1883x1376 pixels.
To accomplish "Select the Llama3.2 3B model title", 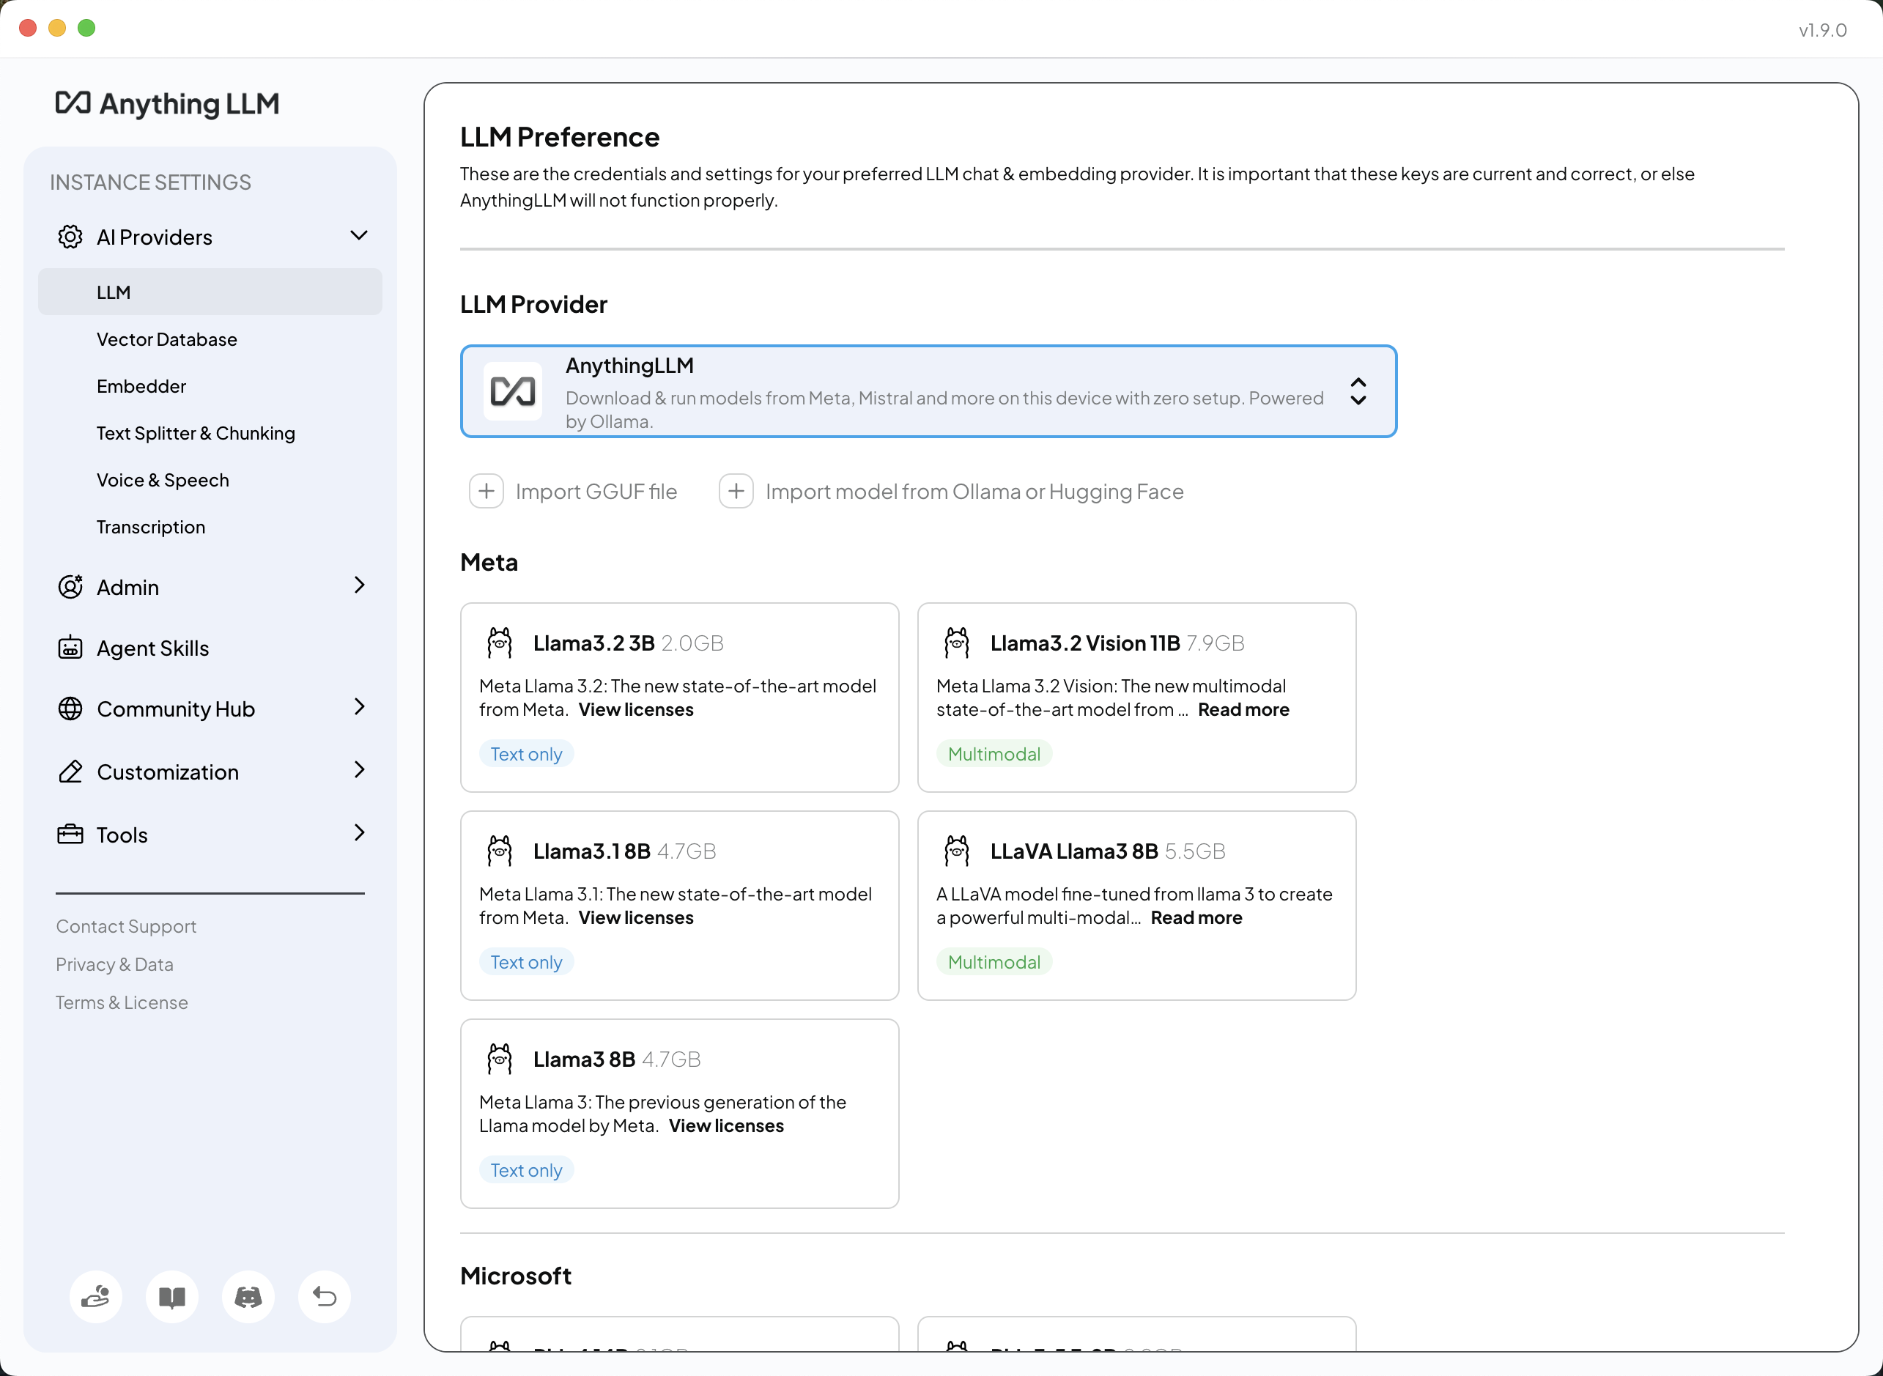I will coord(593,643).
